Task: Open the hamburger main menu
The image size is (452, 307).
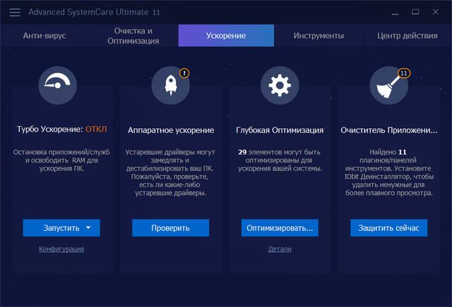Action: pyautogui.click(x=15, y=12)
